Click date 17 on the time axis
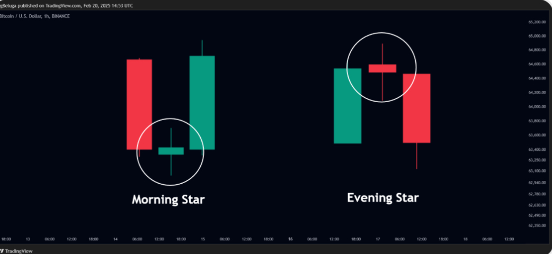552x254 pixels. [378, 239]
